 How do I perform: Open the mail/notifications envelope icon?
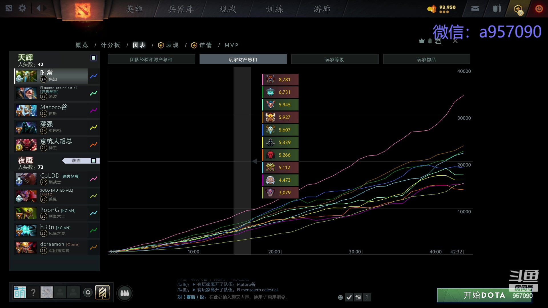point(475,9)
